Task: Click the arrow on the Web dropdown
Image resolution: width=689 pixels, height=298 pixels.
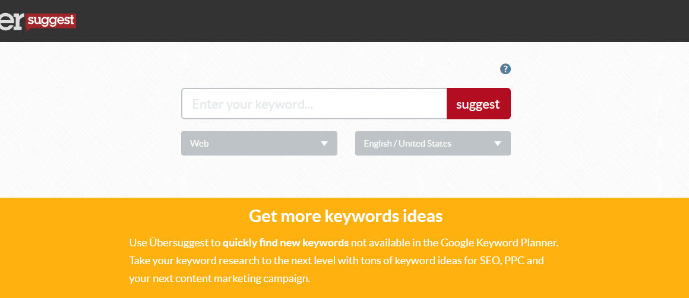Action: coord(324,144)
